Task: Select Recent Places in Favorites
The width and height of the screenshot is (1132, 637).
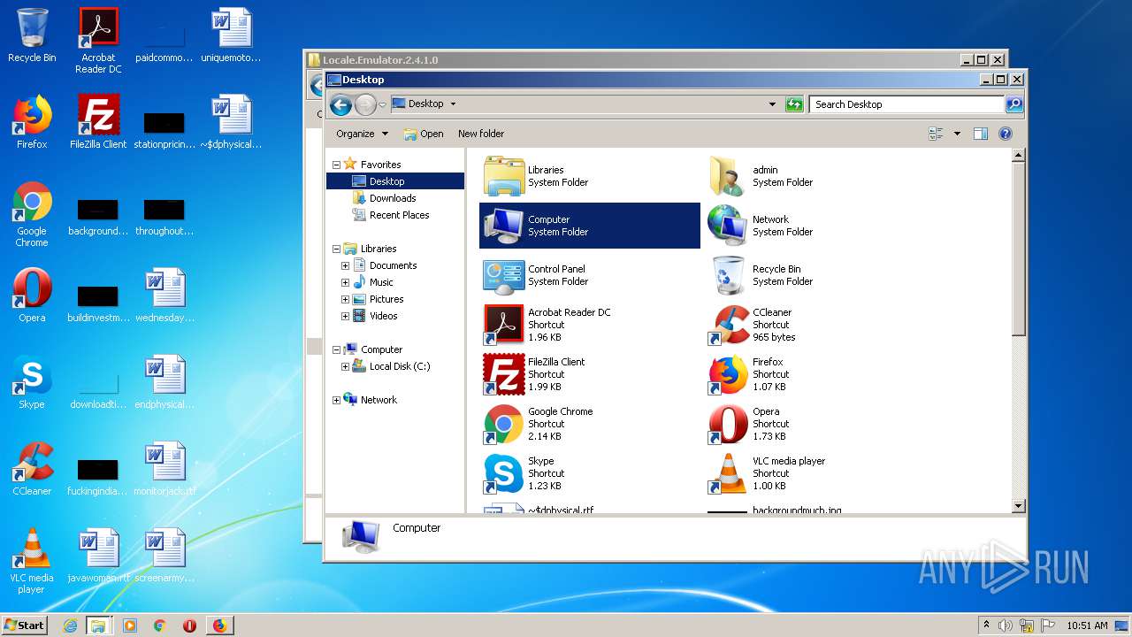Action: point(399,215)
